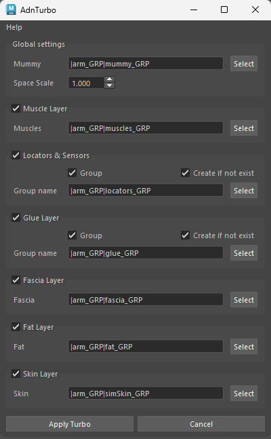Toggle Group checkbox under Locators & Sensors

coord(72,173)
